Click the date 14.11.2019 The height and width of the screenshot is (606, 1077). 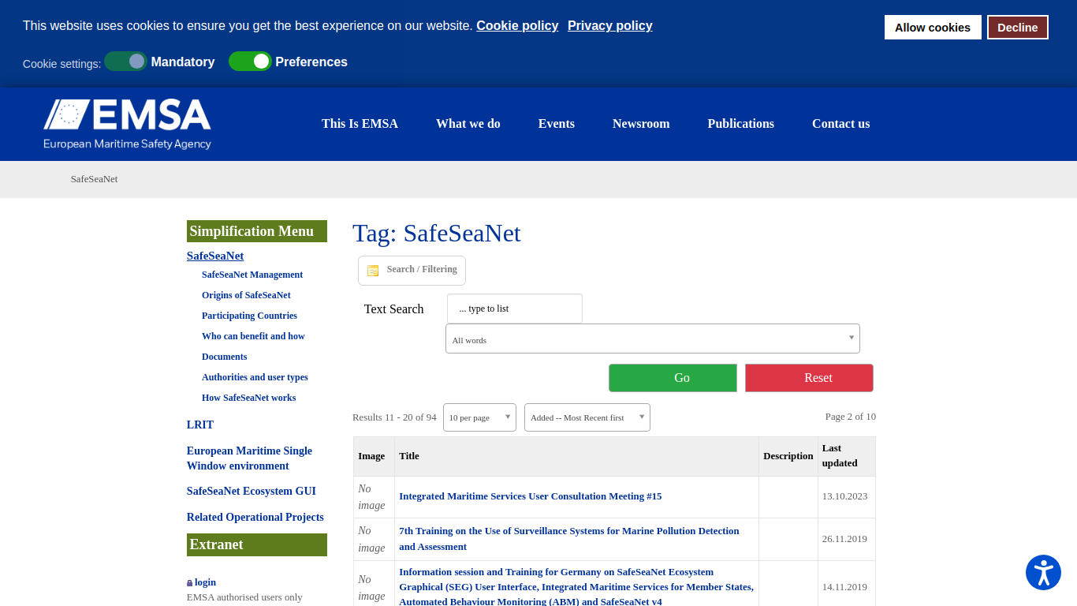844,587
